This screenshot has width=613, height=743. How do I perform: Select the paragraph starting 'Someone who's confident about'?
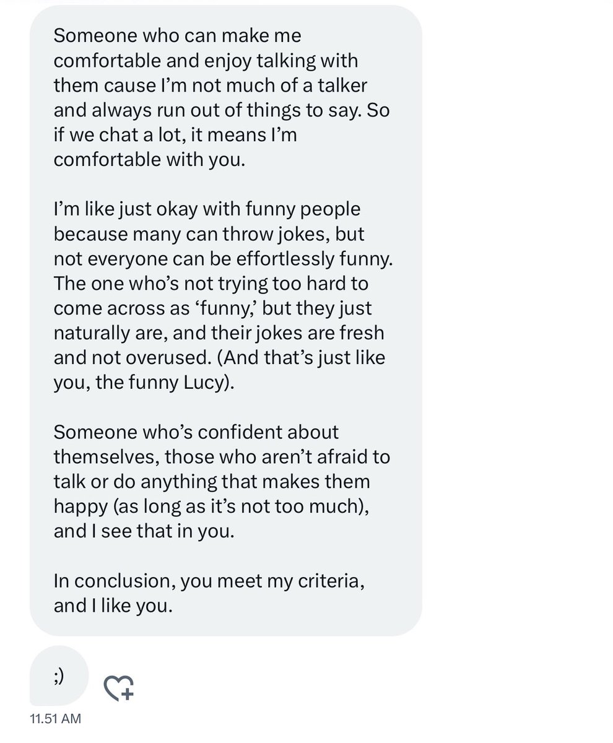pos(222,482)
